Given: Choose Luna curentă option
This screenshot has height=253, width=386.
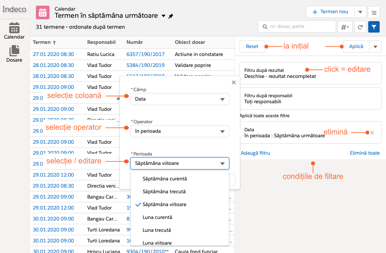Looking at the screenshot, I should 157,217.
